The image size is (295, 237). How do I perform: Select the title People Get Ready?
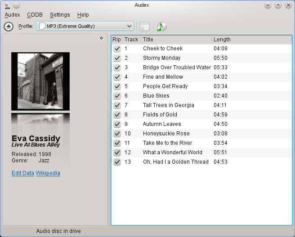(165, 86)
